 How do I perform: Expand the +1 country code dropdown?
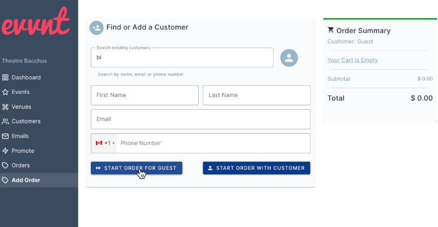coord(104,143)
